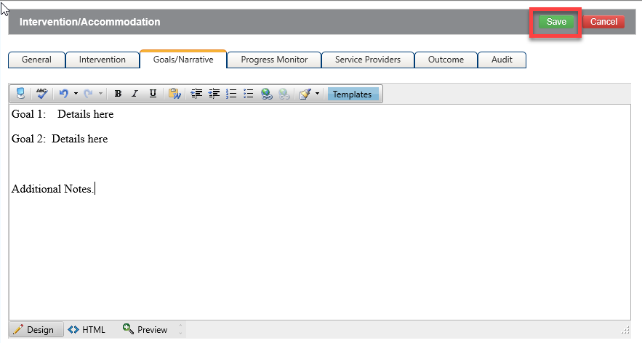Go to the Progress Monitor tab
This screenshot has height=343, width=642.
(274, 60)
